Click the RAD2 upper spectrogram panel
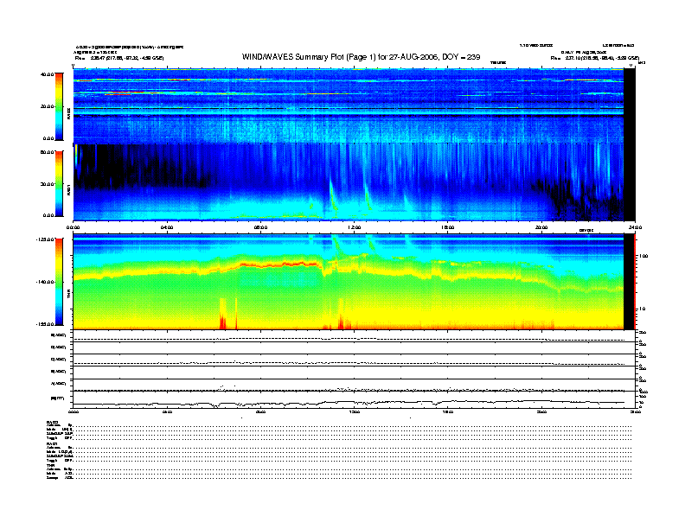 click(349, 105)
